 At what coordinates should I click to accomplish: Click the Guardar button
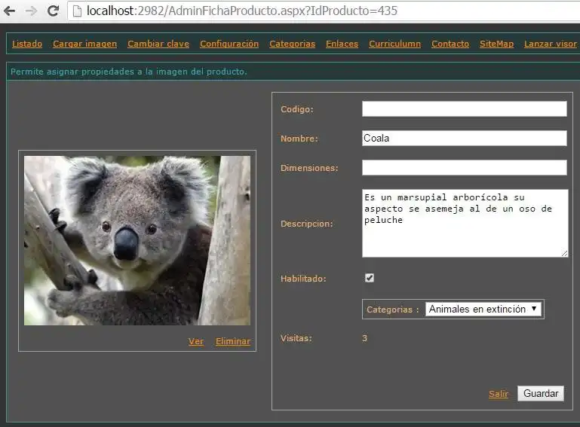(541, 393)
